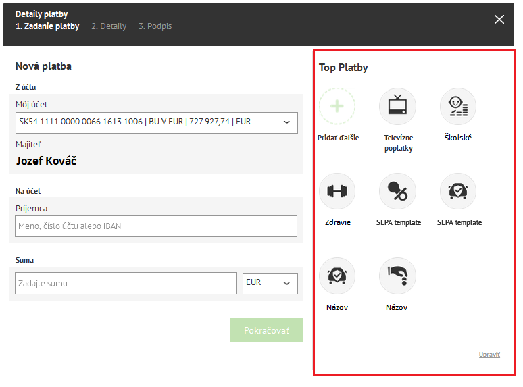Choose the Zdravie dumbbell icon
523x387 pixels.
click(337, 191)
